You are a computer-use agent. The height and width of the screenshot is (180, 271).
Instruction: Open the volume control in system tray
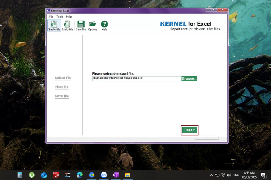pyautogui.click(x=229, y=175)
